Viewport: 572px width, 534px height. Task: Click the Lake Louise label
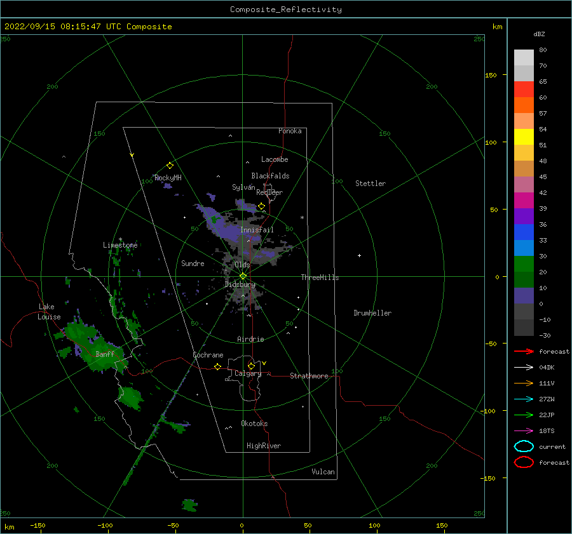(x=49, y=312)
